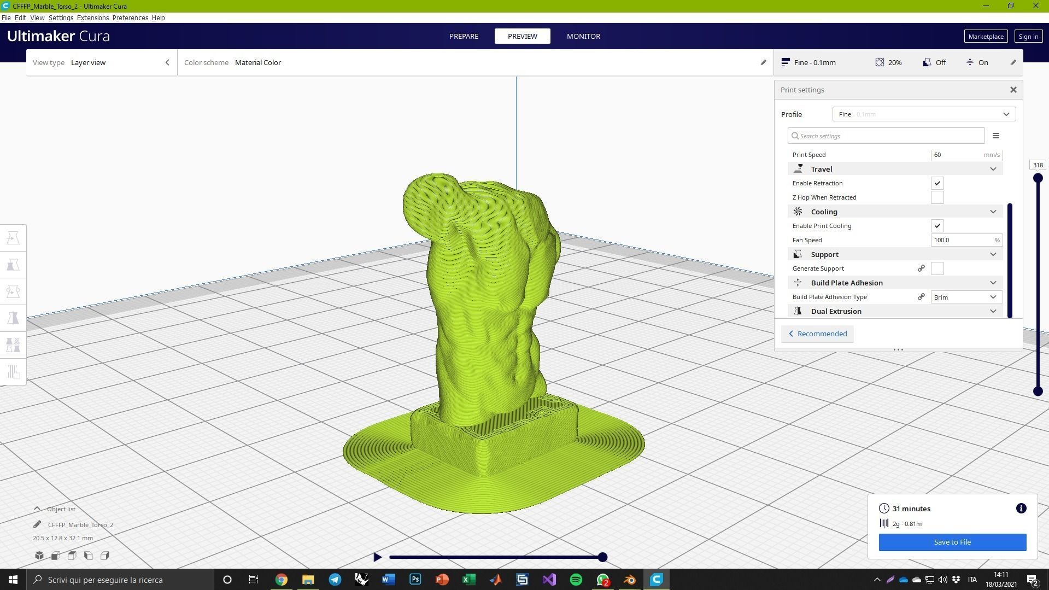The width and height of the screenshot is (1049, 590).
Task: Open Photoshop from the taskbar
Action: (x=415, y=580)
